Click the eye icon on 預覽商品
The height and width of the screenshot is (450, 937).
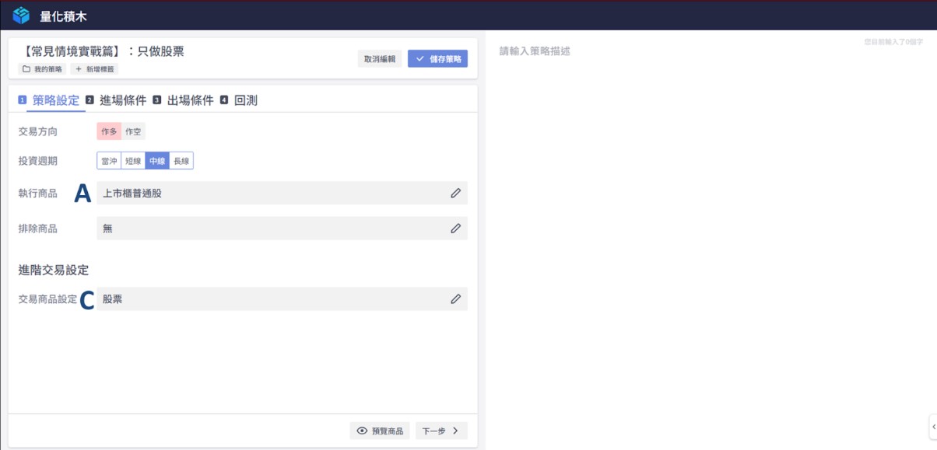point(362,431)
